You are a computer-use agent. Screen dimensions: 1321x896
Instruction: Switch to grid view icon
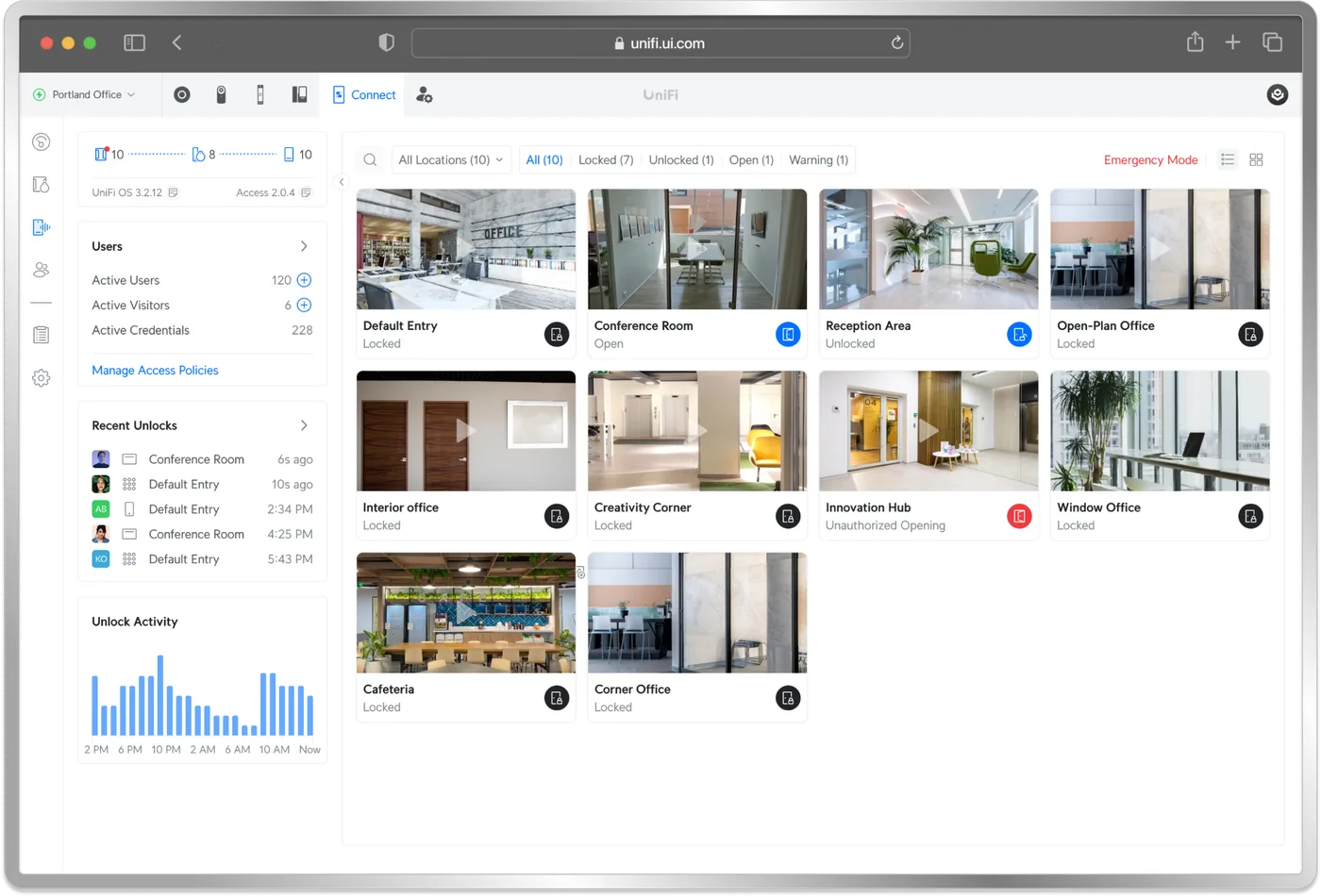pos(1256,159)
